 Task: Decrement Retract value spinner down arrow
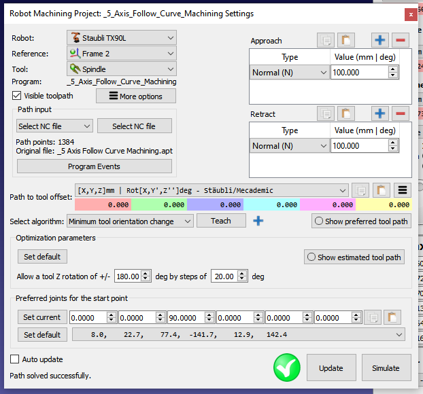point(393,149)
